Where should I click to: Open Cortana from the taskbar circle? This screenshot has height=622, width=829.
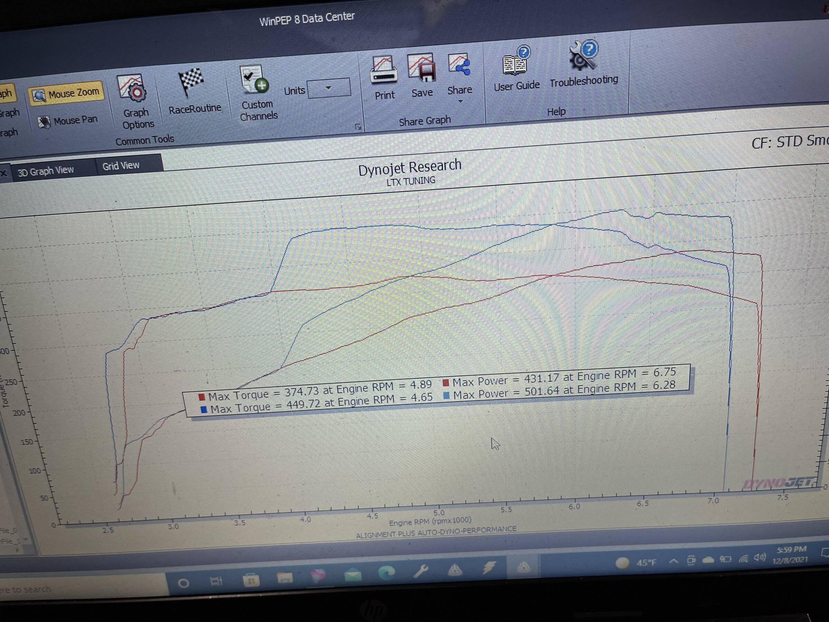point(183,583)
